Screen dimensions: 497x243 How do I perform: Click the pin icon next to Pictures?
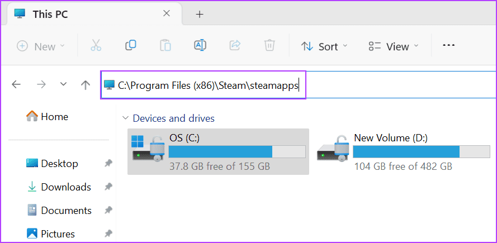coord(108,234)
